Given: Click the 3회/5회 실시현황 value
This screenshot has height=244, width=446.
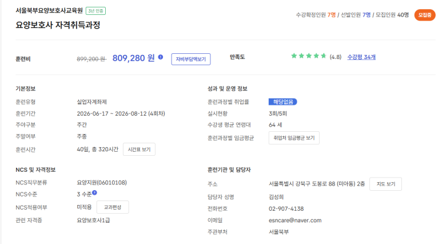Looking at the screenshot, I should point(278,113).
